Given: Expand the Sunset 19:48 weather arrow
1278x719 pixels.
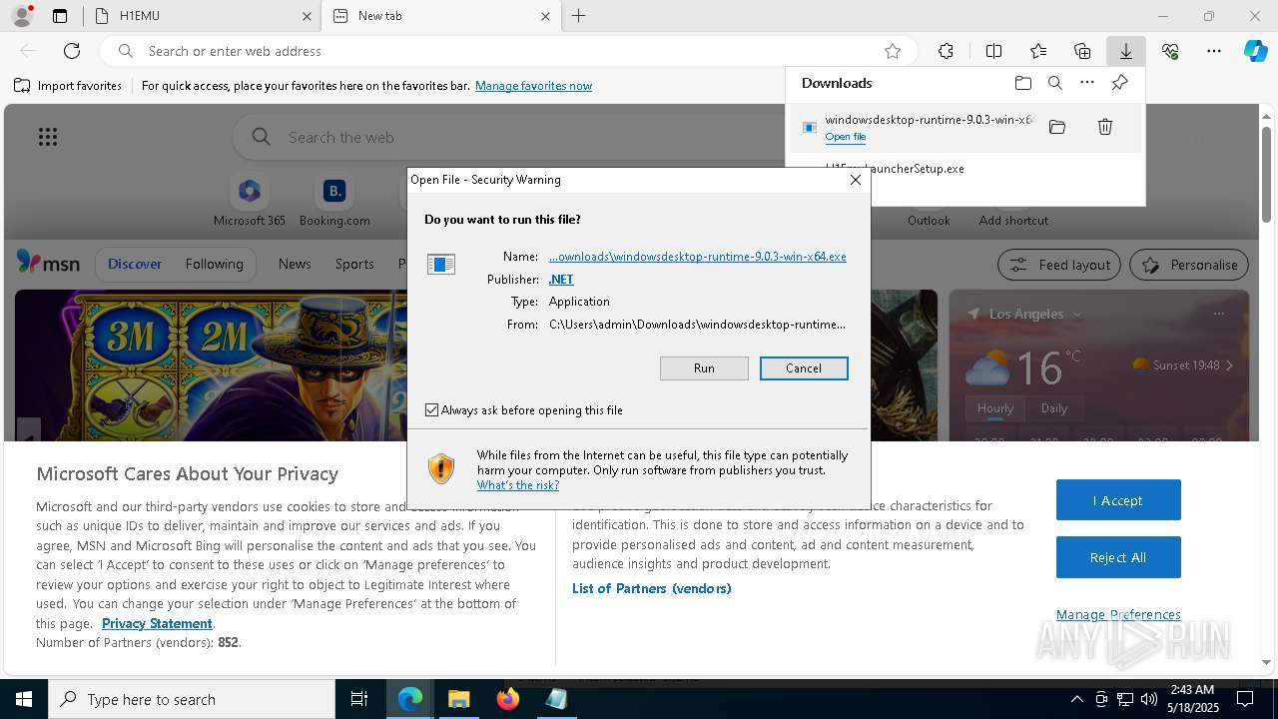Looking at the screenshot, I should [x=1229, y=365].
